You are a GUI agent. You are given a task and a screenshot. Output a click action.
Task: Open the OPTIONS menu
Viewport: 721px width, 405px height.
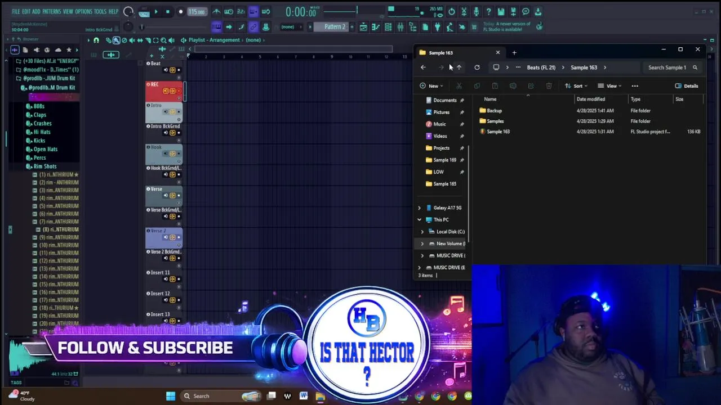pyautogui.click(x=83, y=11)
